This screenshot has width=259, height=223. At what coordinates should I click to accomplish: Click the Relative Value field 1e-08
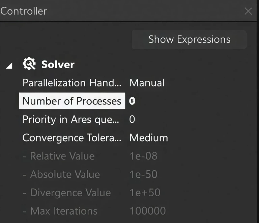(143, 156)
